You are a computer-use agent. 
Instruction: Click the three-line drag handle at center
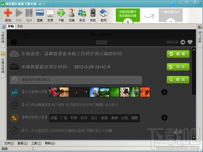click(x=101, y=42)
